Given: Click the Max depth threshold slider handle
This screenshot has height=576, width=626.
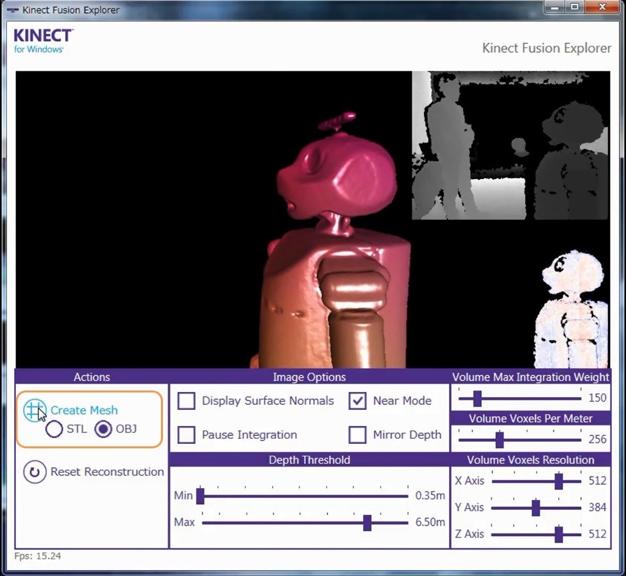Looking at the screenshot, I should tap(367, 523).
